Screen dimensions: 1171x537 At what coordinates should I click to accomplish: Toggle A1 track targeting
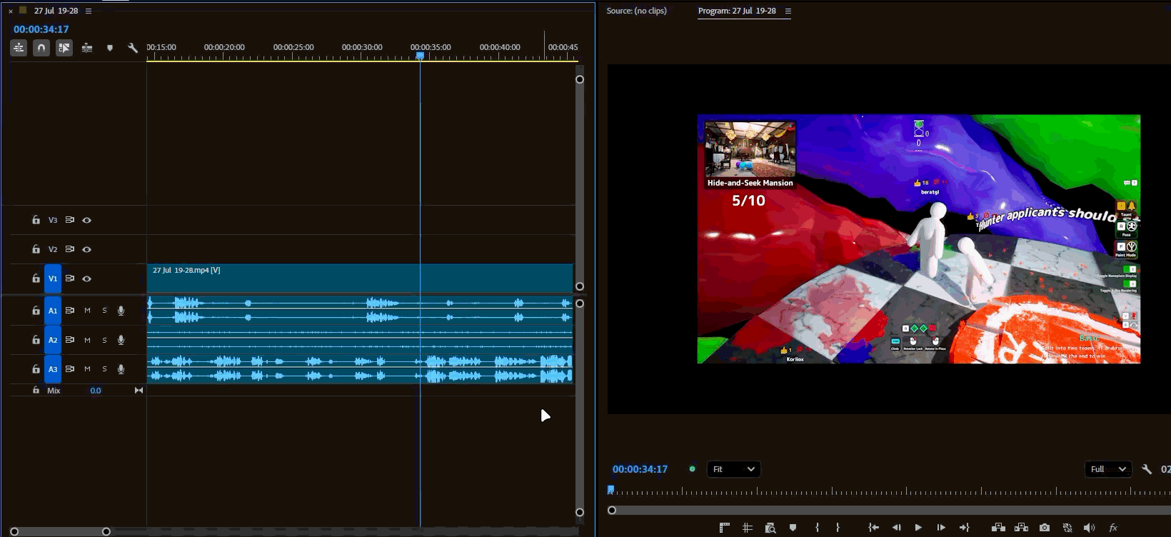tap(53, 311)
